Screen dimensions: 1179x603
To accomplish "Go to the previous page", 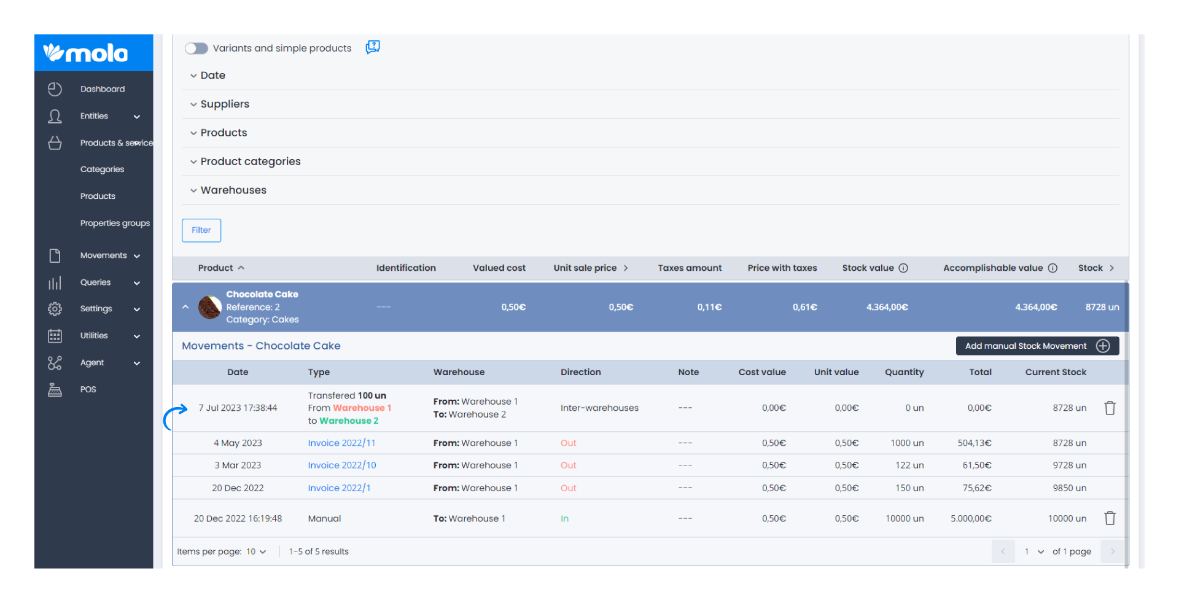I will click(x=1003, y=551).
